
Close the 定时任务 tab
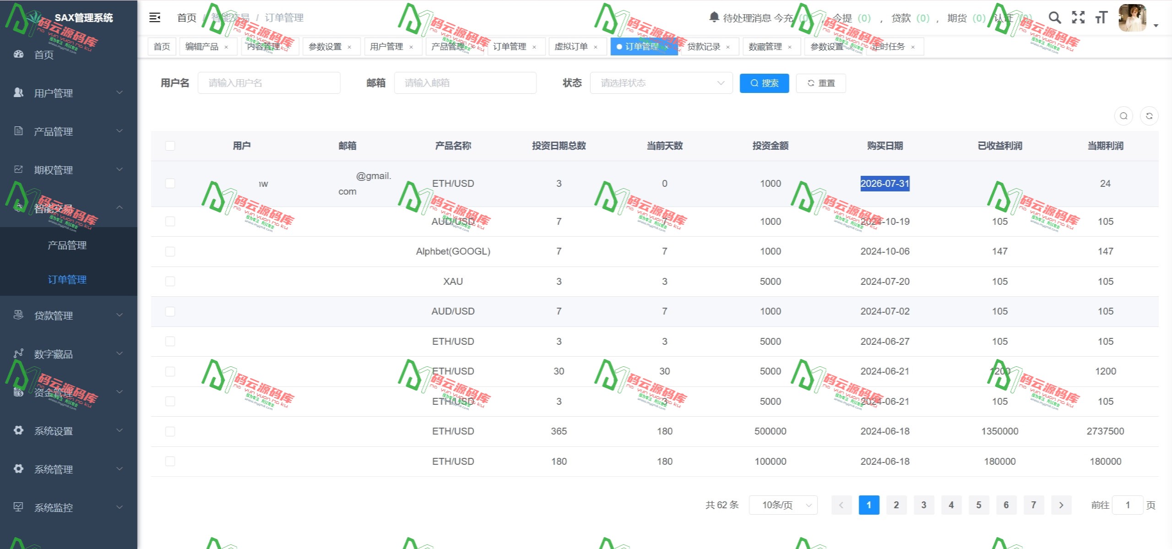point(913,47)
